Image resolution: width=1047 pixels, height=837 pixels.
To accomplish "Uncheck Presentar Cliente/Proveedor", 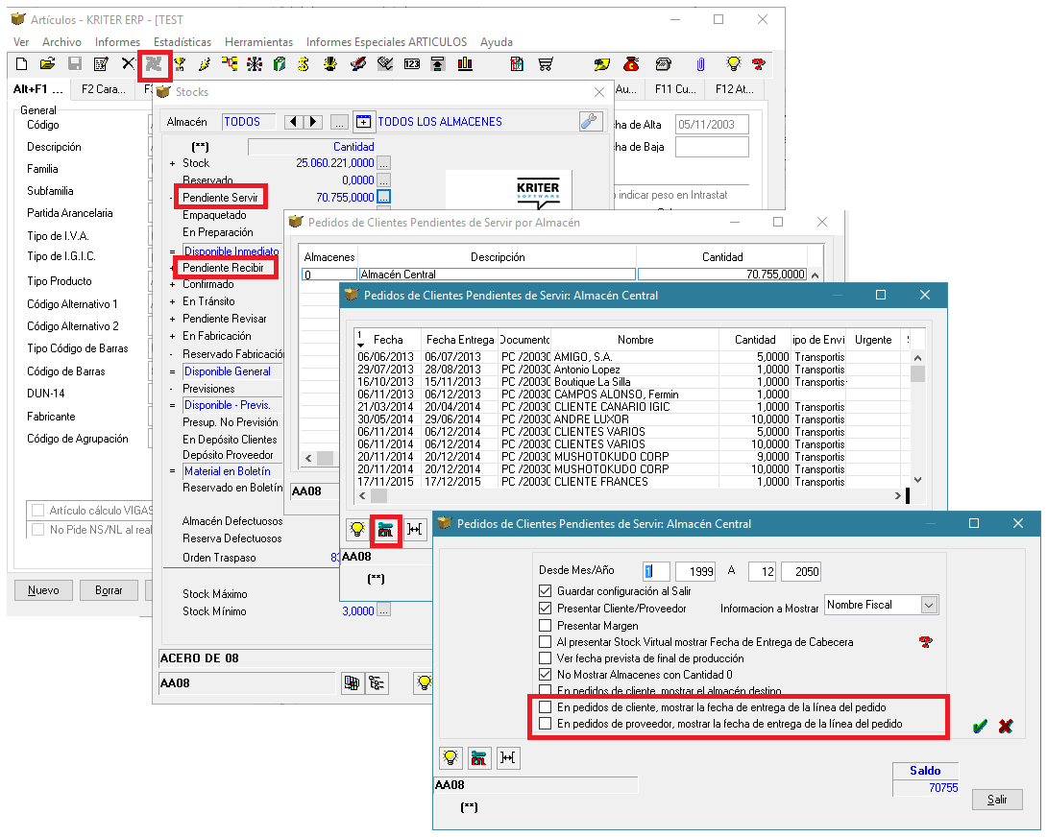I will click(546, 608).
